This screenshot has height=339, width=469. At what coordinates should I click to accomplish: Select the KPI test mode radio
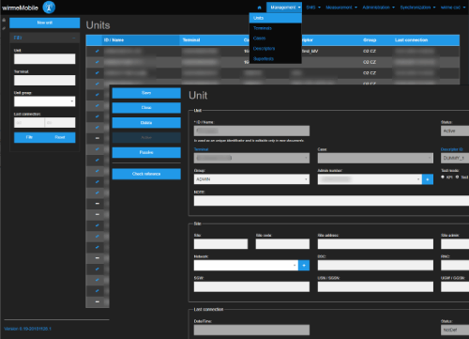point(443,177)
